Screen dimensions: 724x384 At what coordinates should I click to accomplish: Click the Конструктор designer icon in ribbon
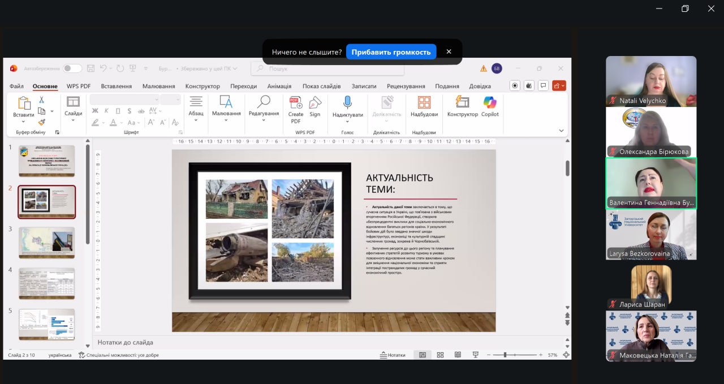click(462, 103)
